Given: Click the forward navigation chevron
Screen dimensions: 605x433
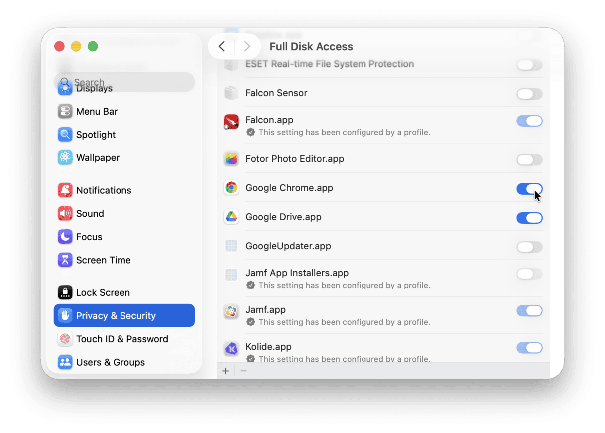Looking at the screenshot, I should [x=247, y=46].
